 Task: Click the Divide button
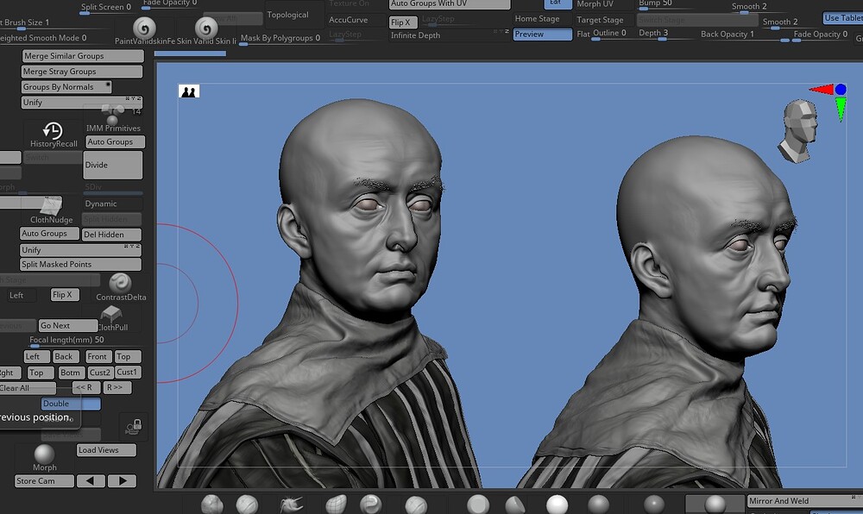tap(113, 165)
